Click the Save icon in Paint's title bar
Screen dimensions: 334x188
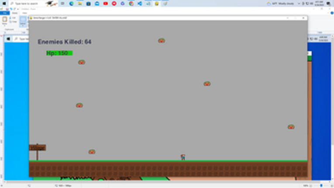(7, 9)
